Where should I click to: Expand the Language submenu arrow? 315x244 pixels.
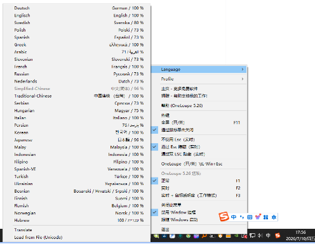click(243, 69)
